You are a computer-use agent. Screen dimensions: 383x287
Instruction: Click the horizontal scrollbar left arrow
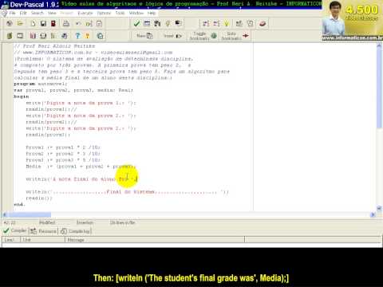5,214
